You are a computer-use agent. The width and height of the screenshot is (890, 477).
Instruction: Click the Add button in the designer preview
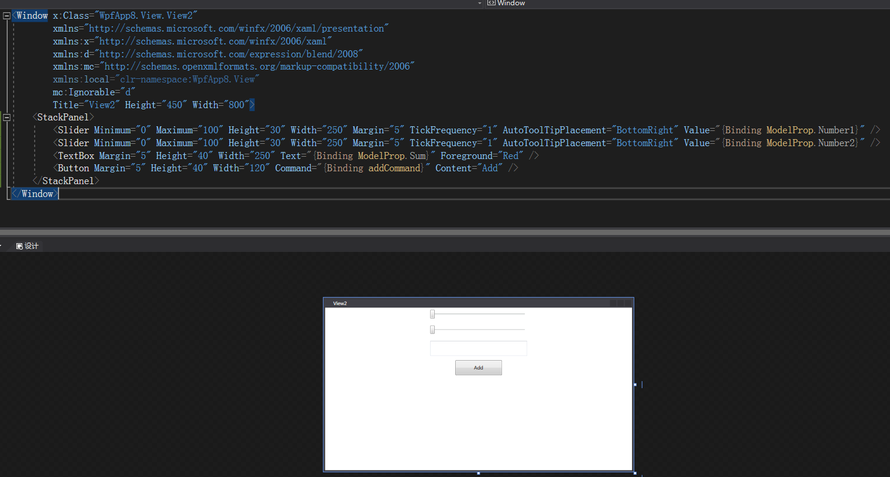[479, 368]
